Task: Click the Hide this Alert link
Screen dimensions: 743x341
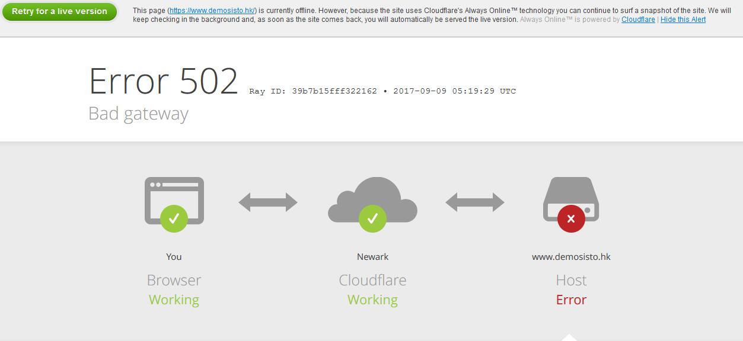Action: (x=683, y=20)
